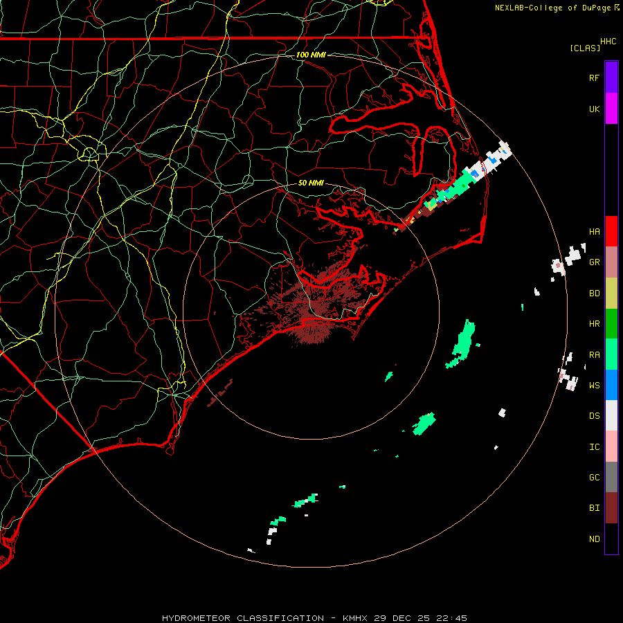Screen dimensions: 623x623
Task: Click the BI brown legend swatch
Action: pyautogui.click(x=611, y=508)
